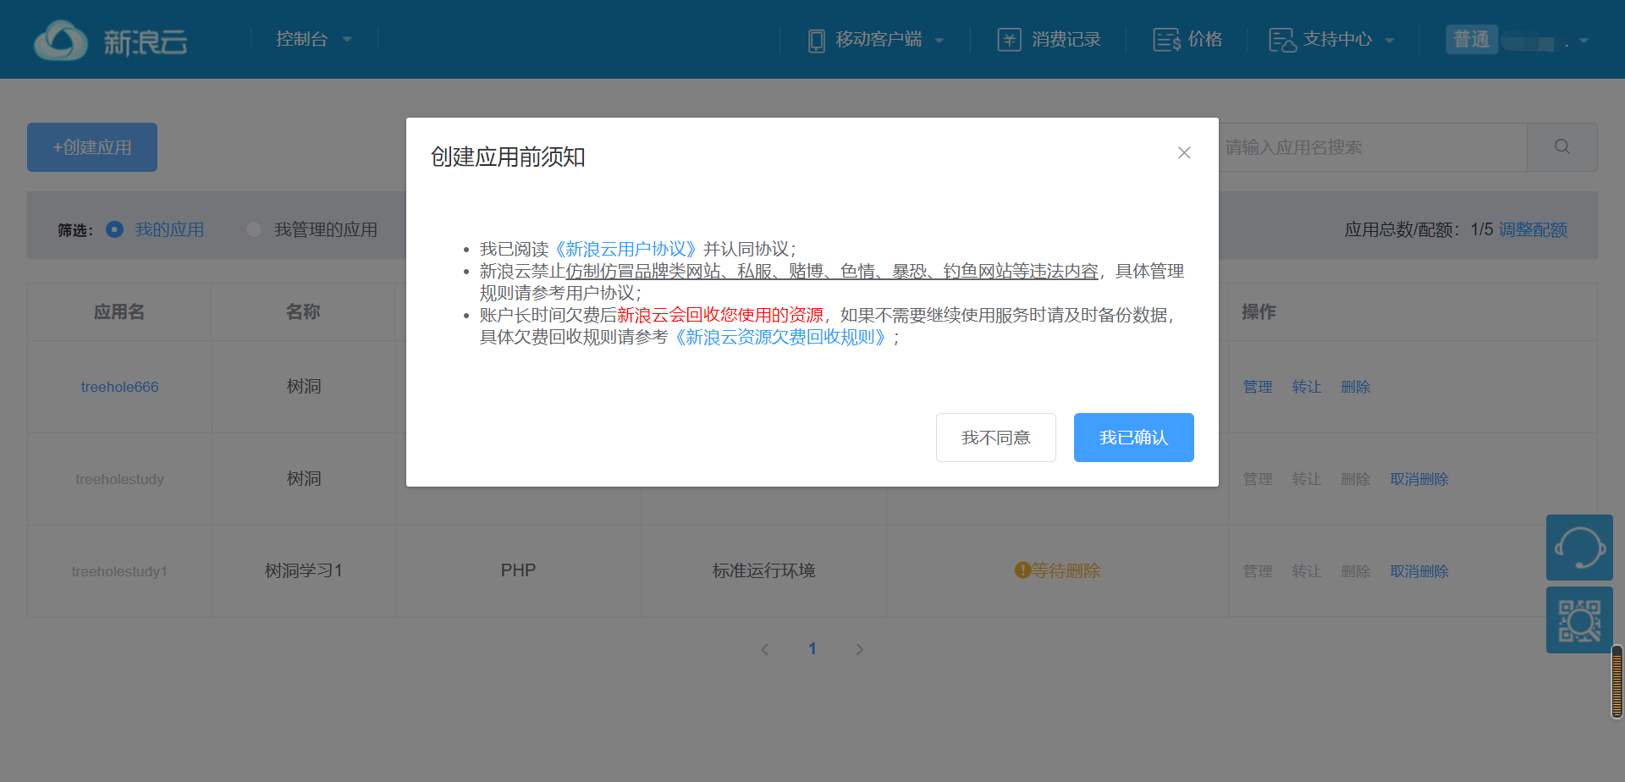Viewport: 1625px width, 782px height.
Task: Click the 新浪云 logo icon
Action: [x=61, y=40]
